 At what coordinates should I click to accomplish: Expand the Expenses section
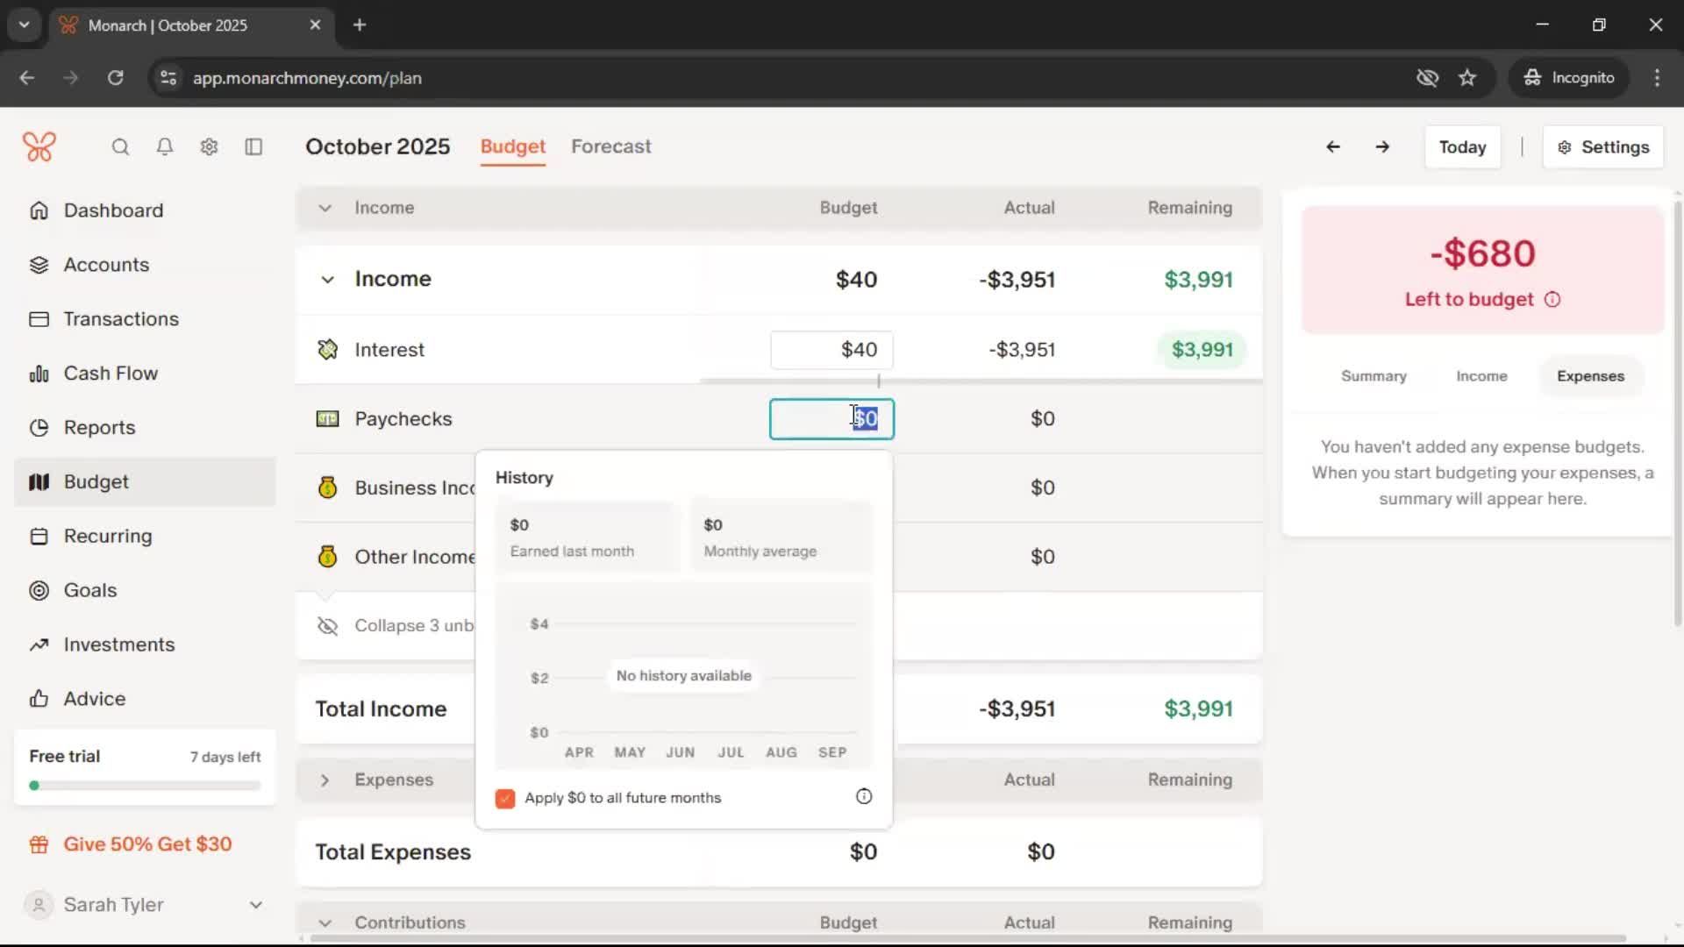[325, 780]
